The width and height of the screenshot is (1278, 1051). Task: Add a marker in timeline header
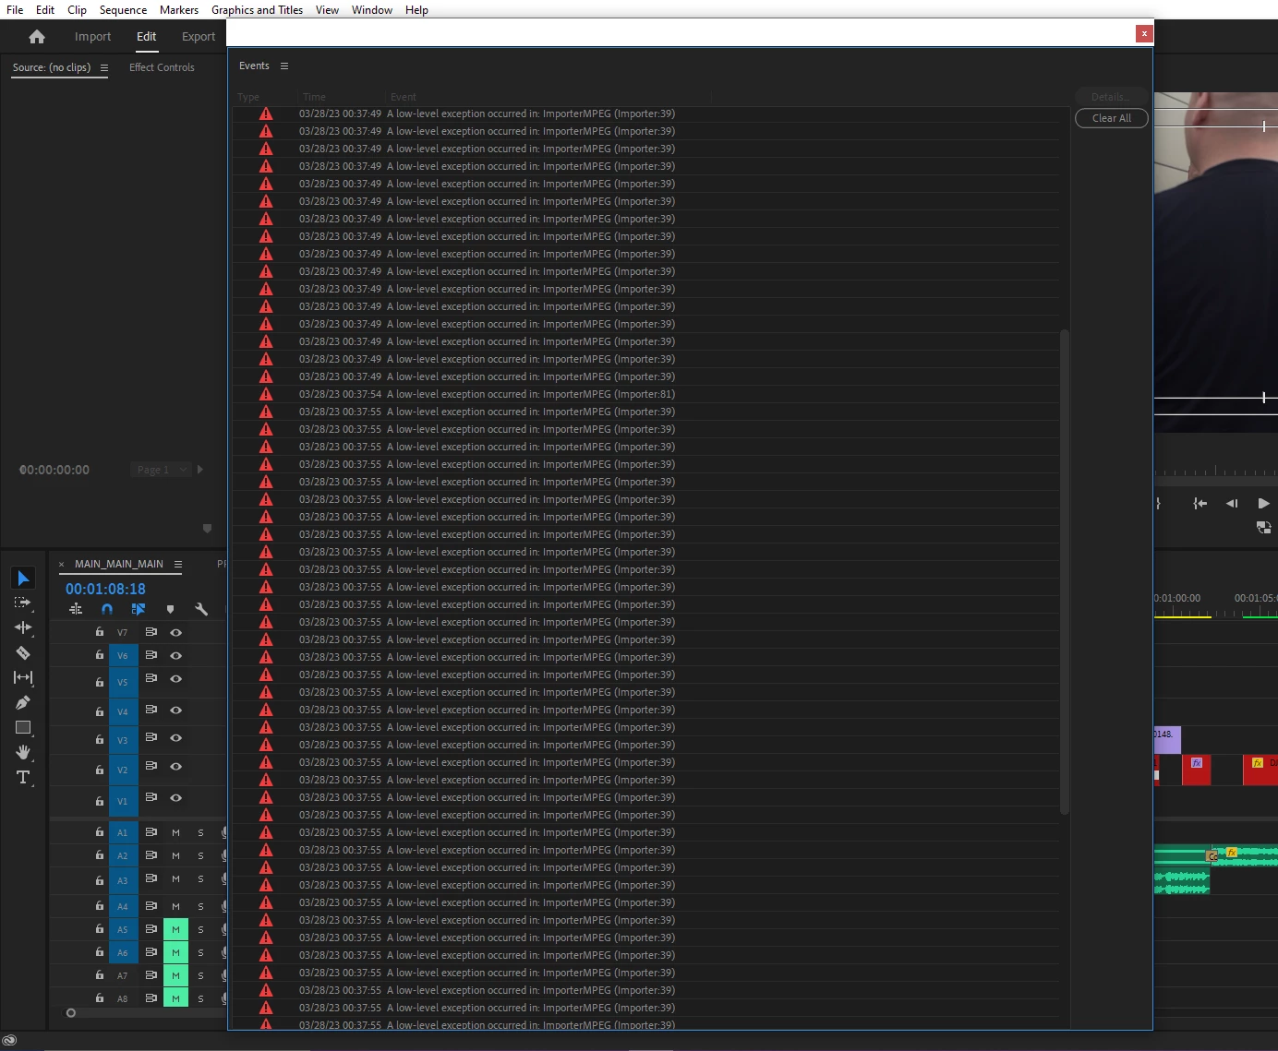(170, 609)
